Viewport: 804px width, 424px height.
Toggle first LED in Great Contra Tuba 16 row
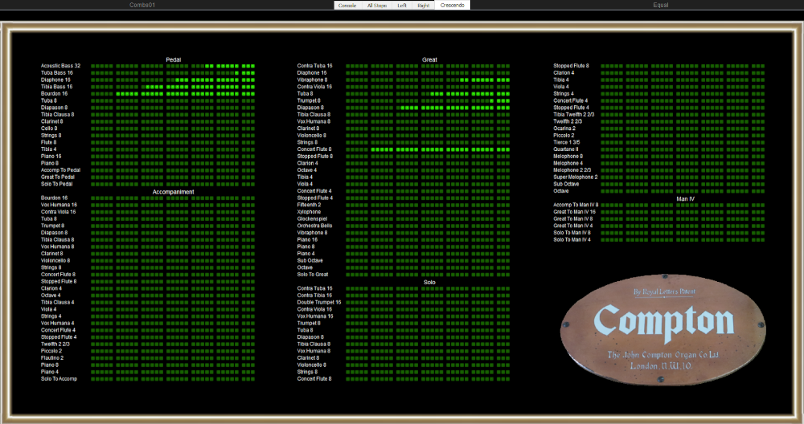click(349, 66)
